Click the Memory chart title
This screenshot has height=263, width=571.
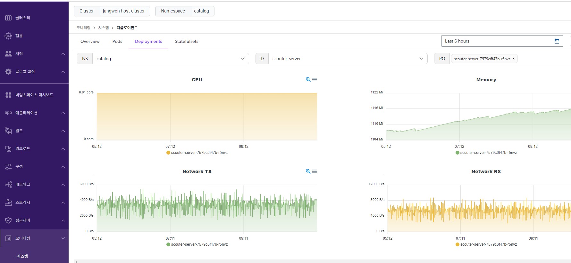(x=486, y=80)
